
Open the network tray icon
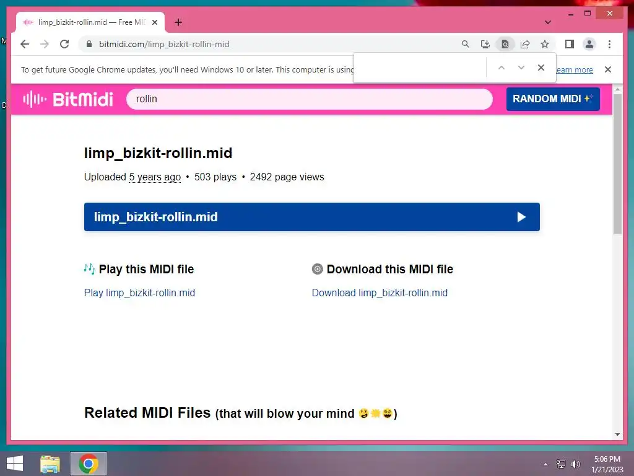click(x=560, y=464)
